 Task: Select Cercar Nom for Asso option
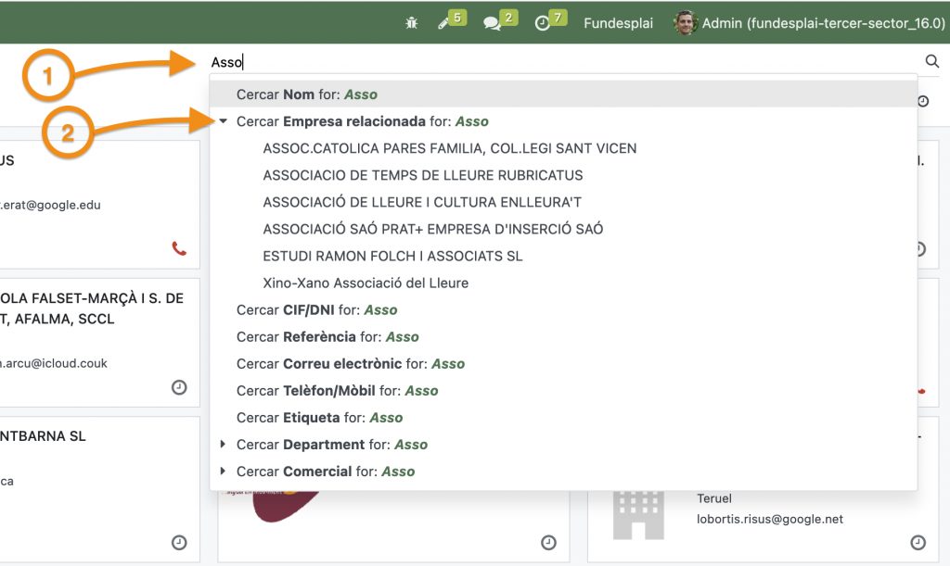pyautogui.click(x=307, y=94)
